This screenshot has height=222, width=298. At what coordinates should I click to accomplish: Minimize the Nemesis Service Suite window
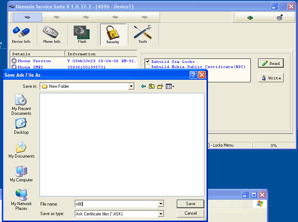click(274, 7)
